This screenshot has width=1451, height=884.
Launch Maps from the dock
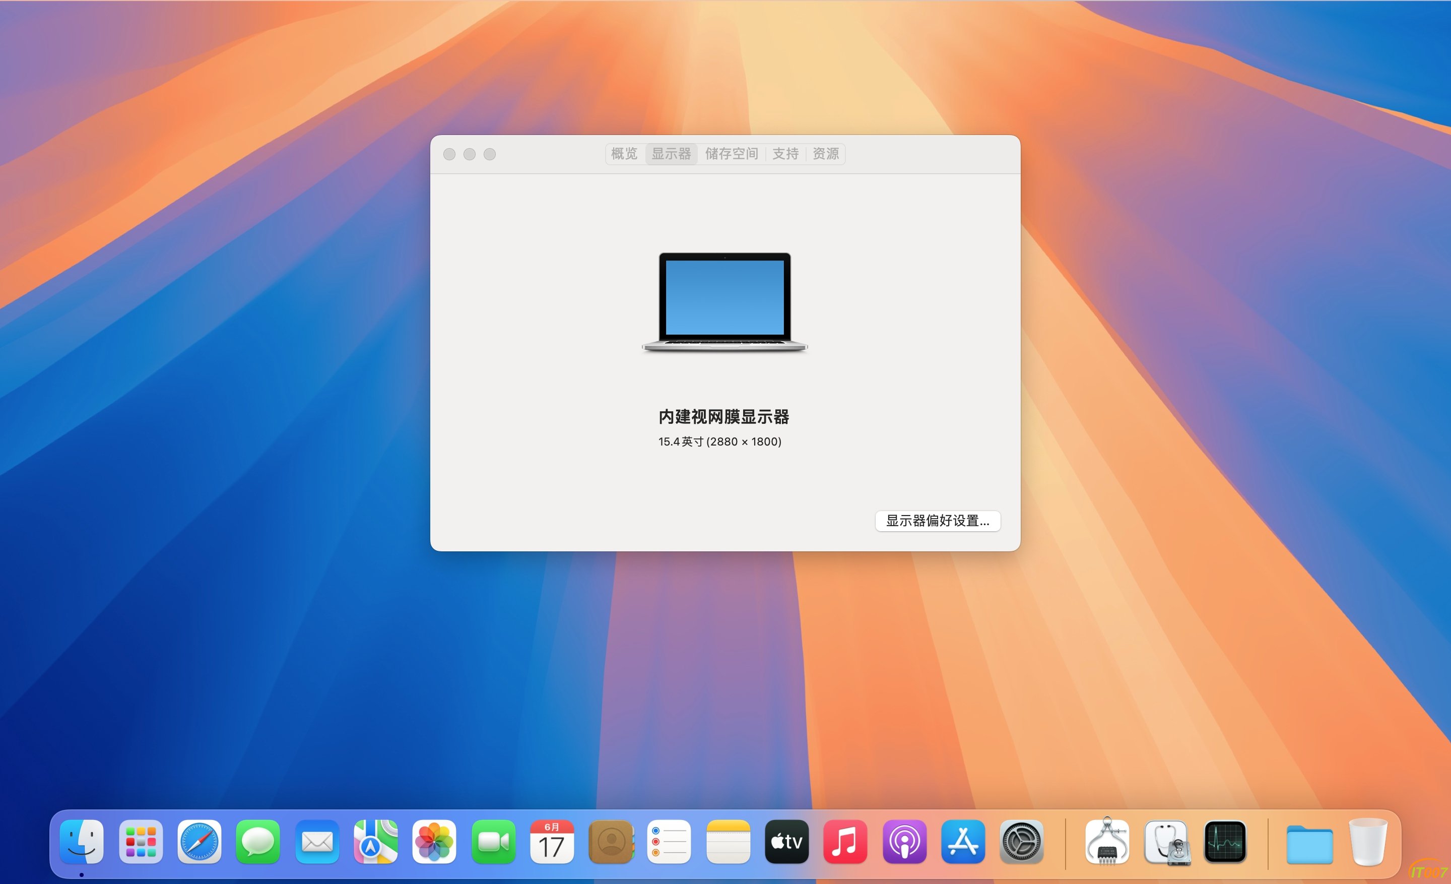[x=376, y=842]
